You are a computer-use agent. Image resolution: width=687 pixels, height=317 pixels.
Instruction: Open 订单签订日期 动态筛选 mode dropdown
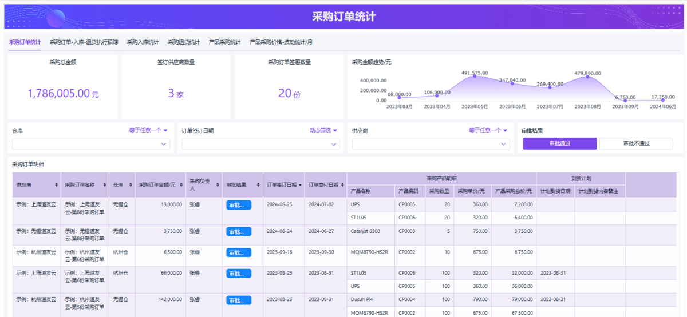pyautogui.click(x=323, y=130)
